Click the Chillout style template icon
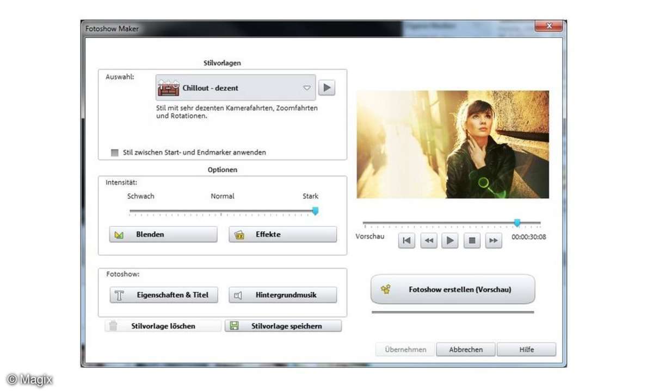 pos(168,88)
